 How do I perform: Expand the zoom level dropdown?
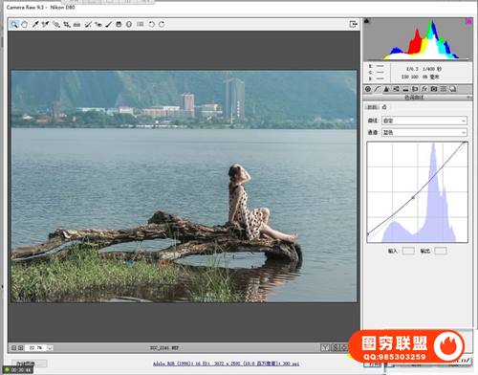(x=50, y=348)
